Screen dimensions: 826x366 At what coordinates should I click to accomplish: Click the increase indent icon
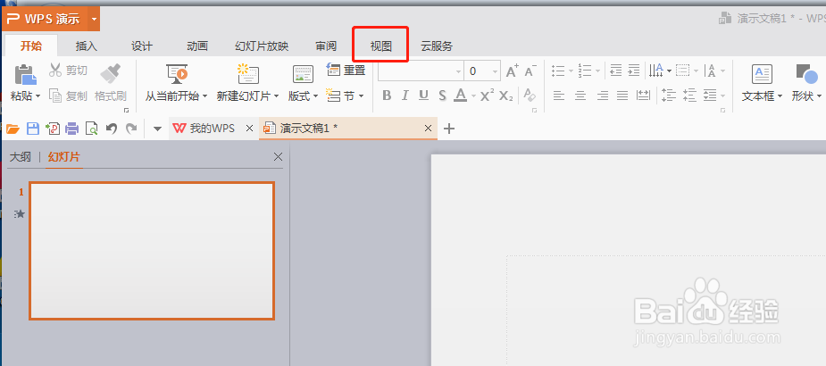point(634,70)
